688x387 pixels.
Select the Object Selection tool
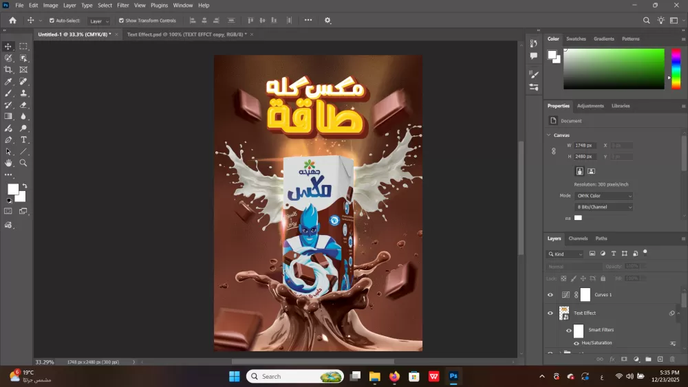(x=23, y=58)
